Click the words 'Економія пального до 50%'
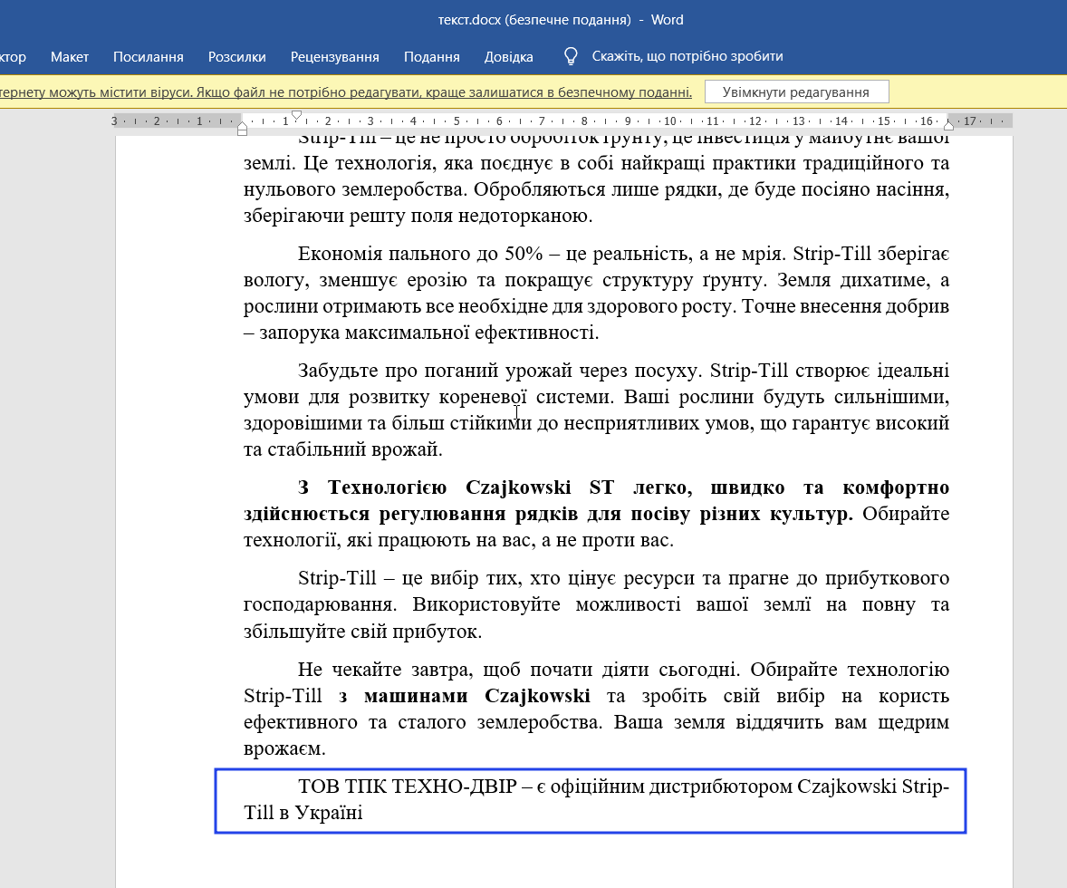This screenshot has height=888, width=1067. 420,254
